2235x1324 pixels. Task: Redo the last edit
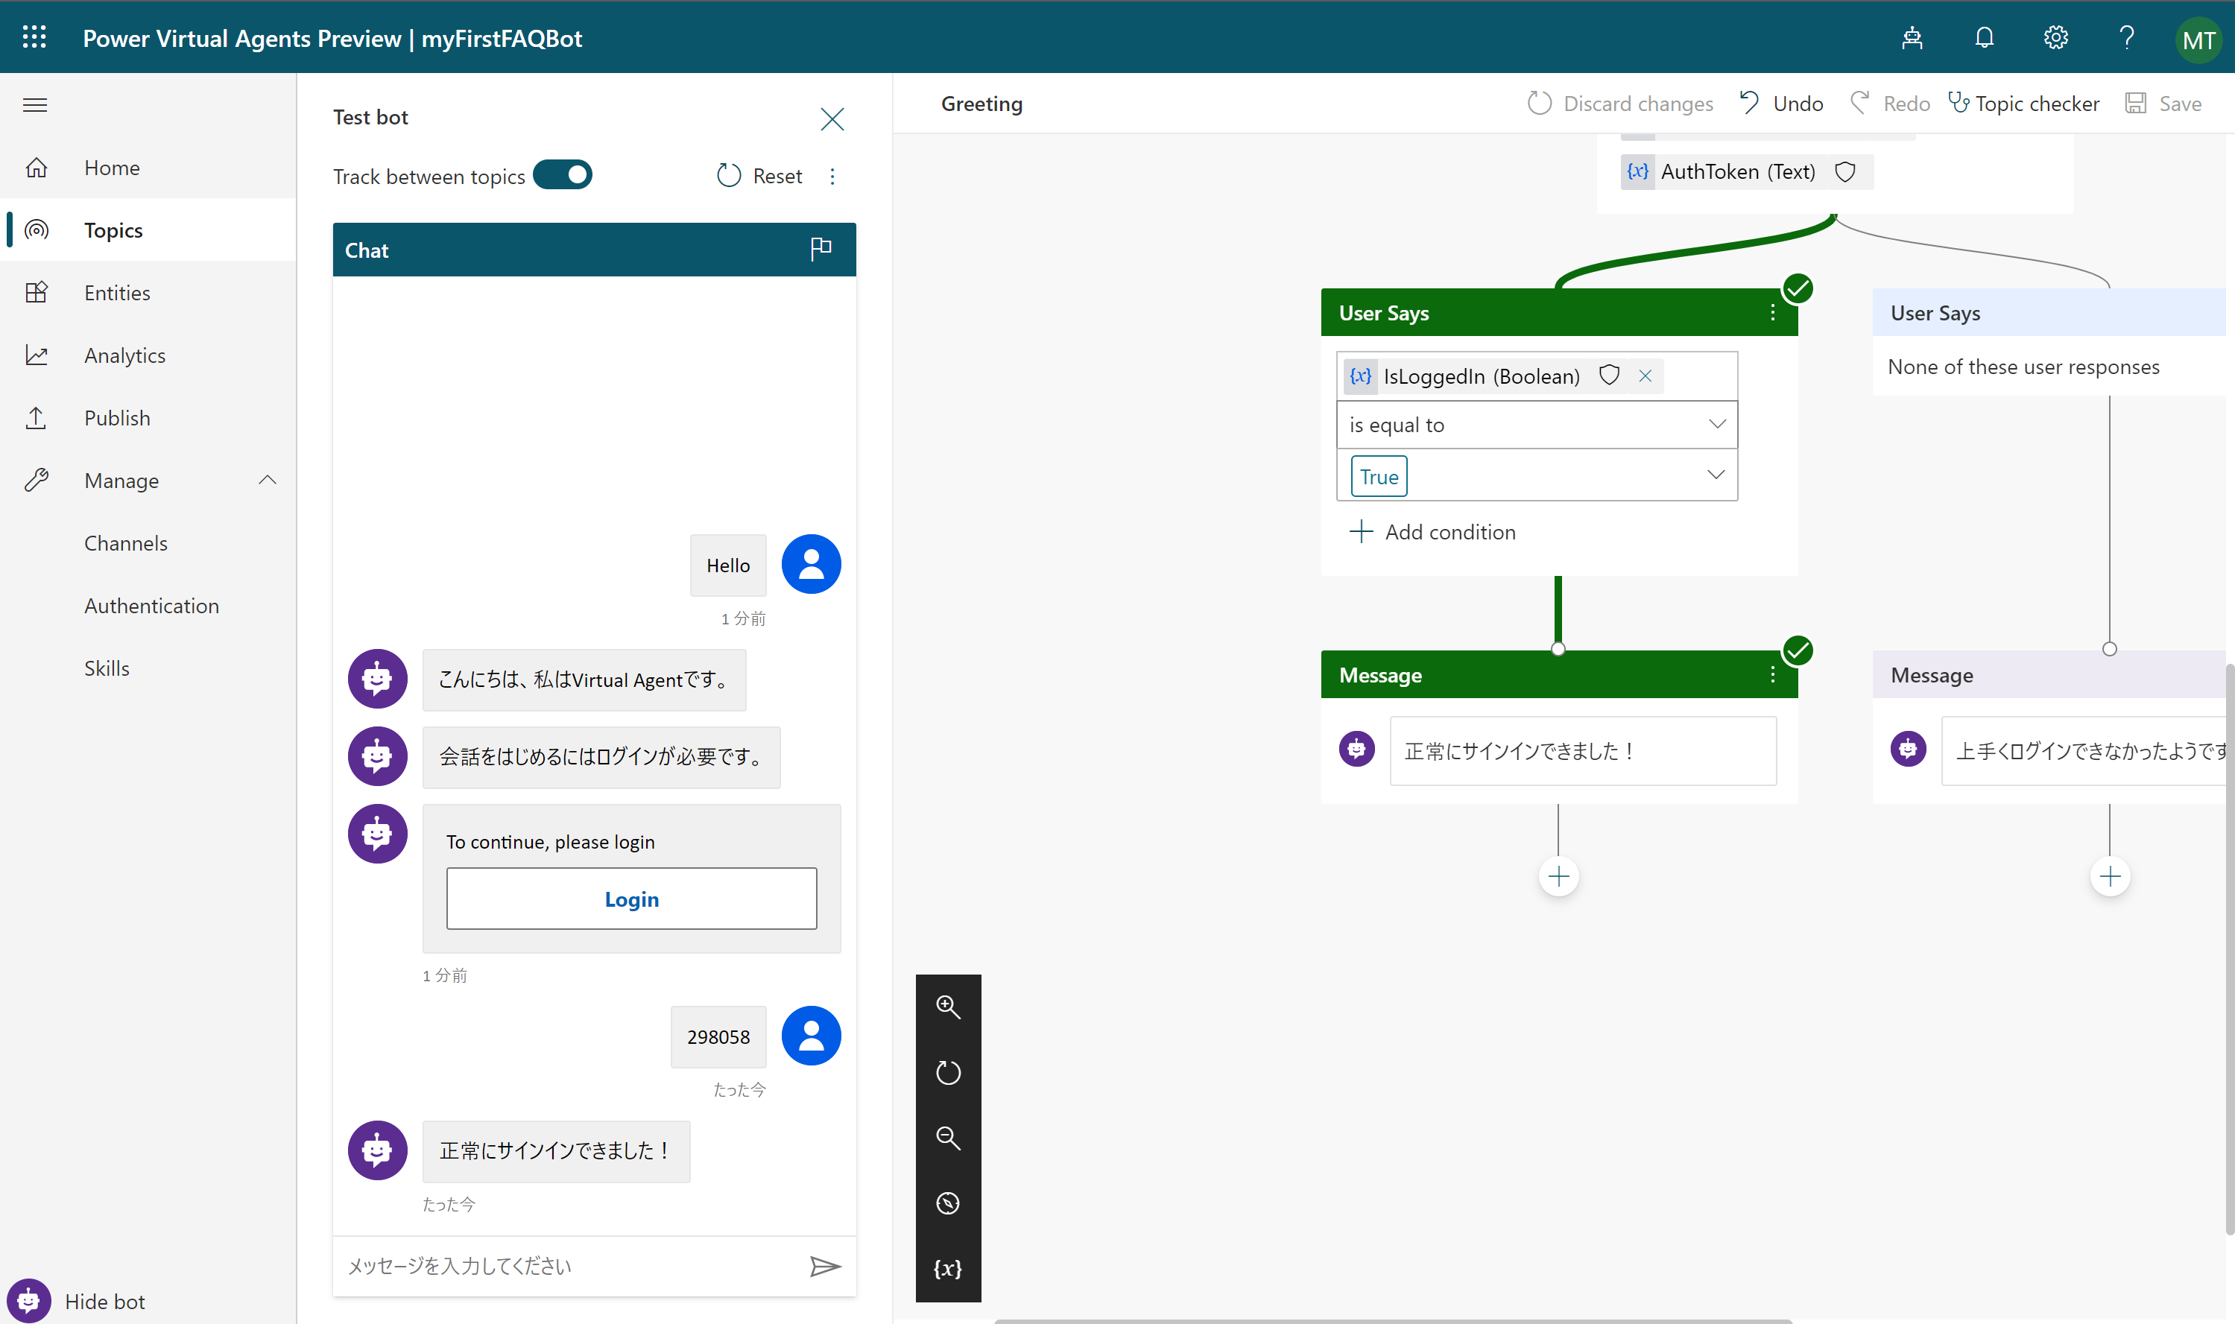pyautogui.click(x=1890, y=104)
